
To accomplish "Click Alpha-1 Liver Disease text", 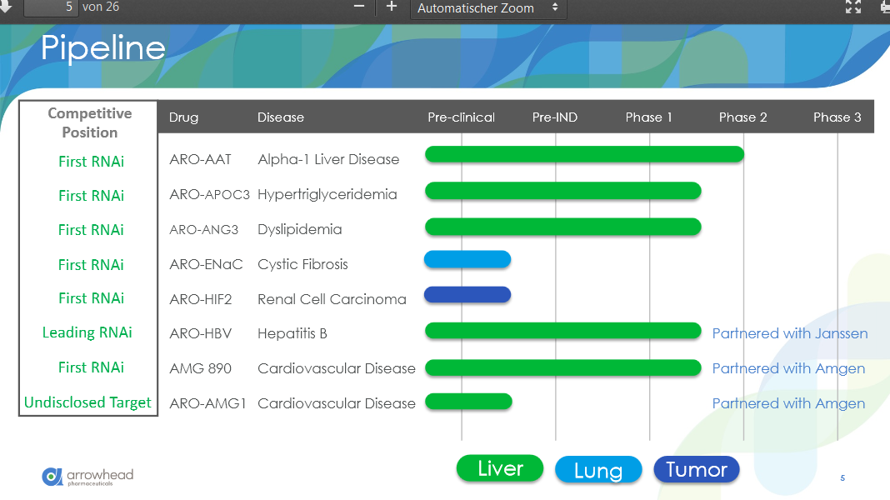I will tap(328, 159).
